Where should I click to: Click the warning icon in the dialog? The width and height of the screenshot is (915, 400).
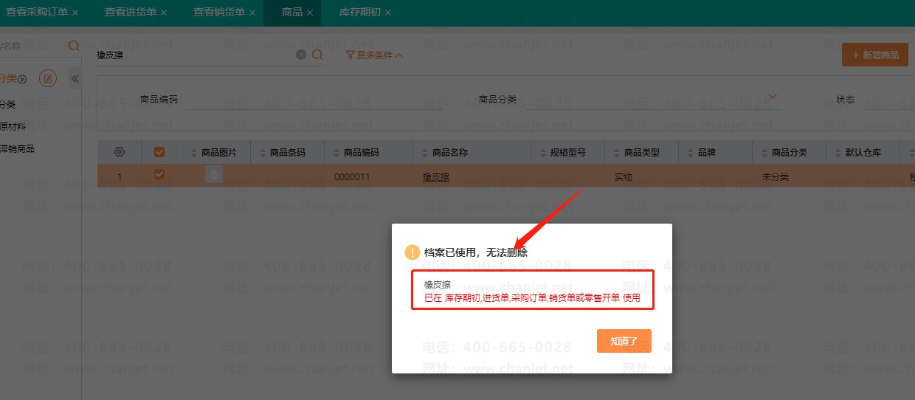tap(412, 252)
